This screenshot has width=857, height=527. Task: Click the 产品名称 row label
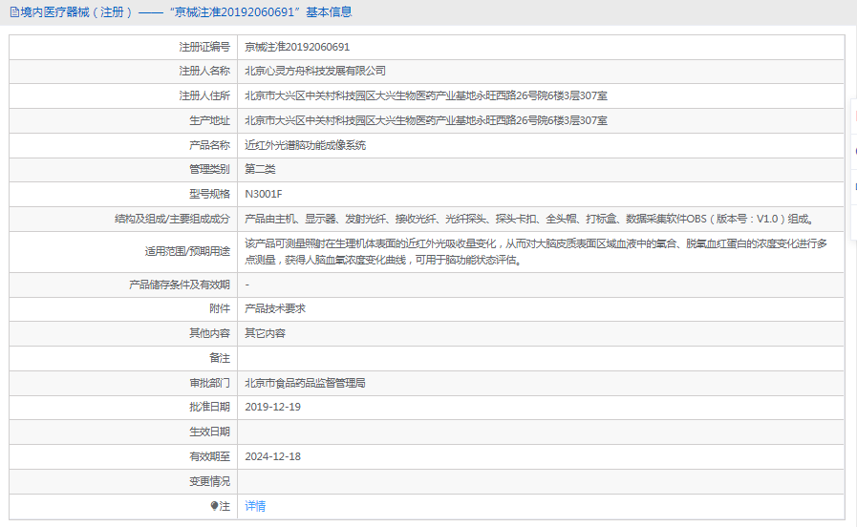click(x=209, y=145)
